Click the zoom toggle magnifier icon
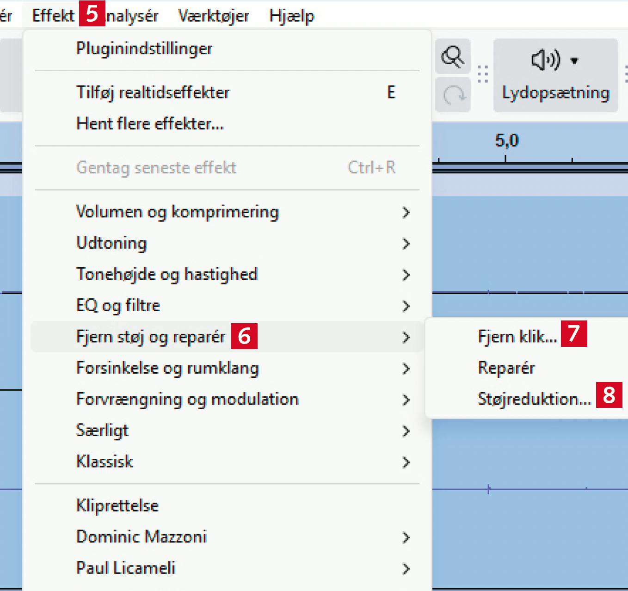The width and height of the screenshot is (628, 591). [452, 57]
